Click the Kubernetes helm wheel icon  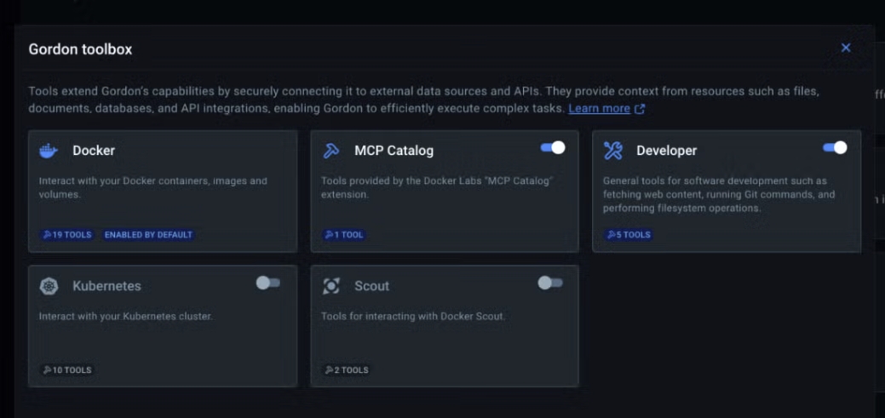pyautogui.click(x=49, y=286)
